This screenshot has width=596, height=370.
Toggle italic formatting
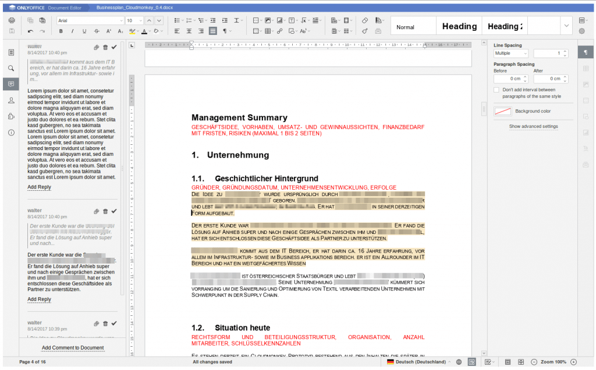73,31
